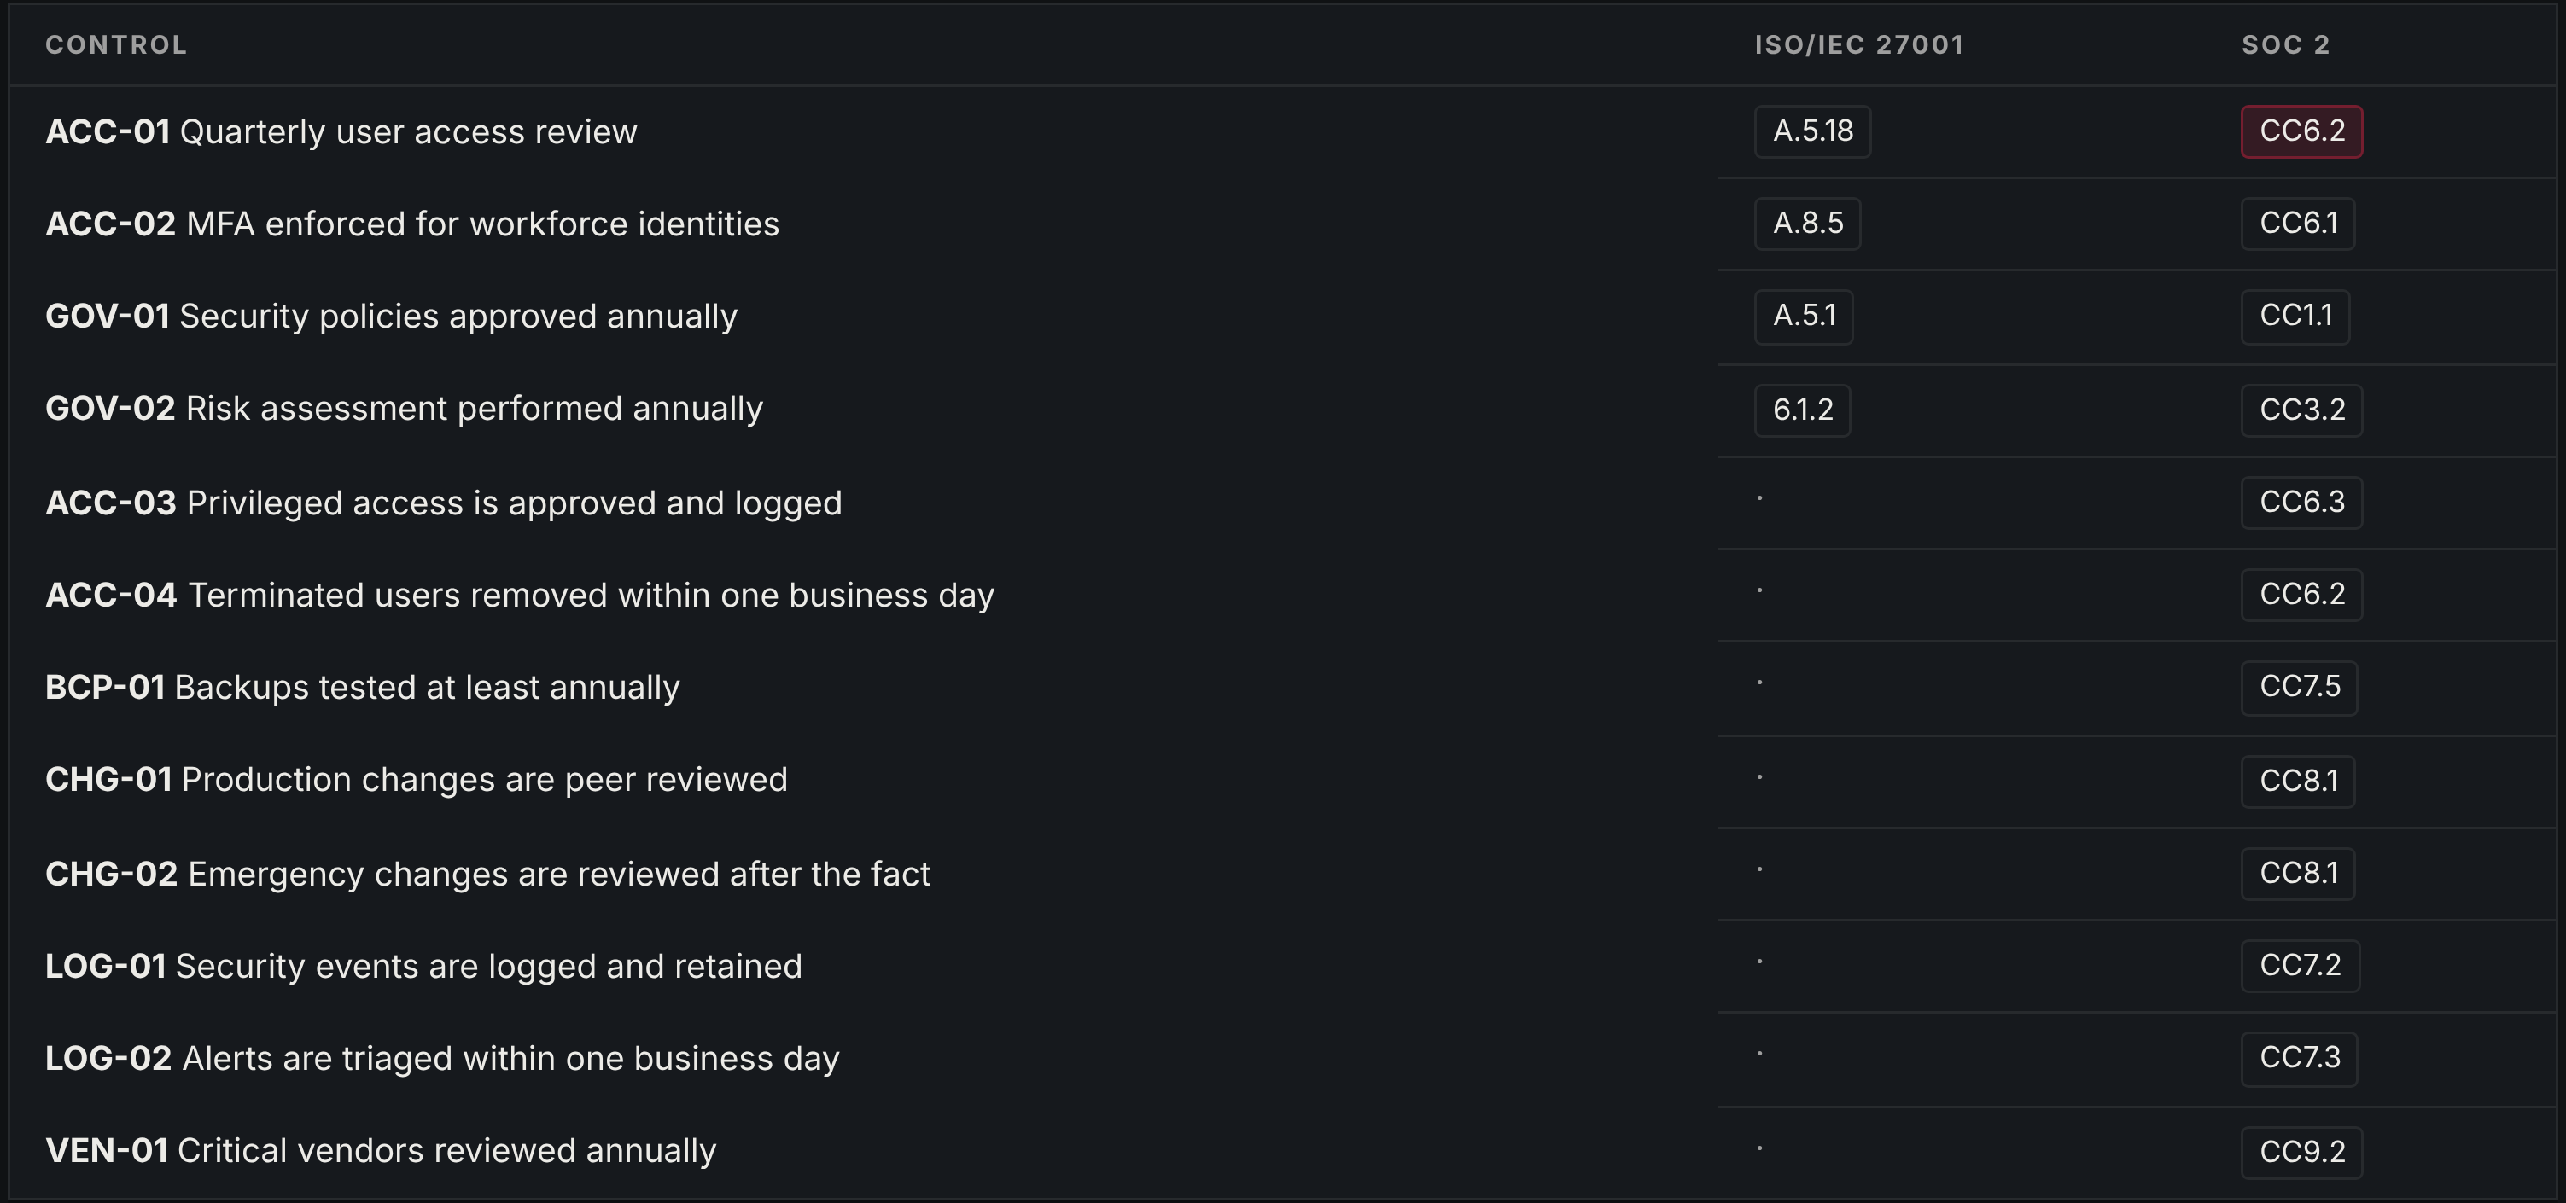Open the CC7.3 alerts tag

point(2299,1059)
